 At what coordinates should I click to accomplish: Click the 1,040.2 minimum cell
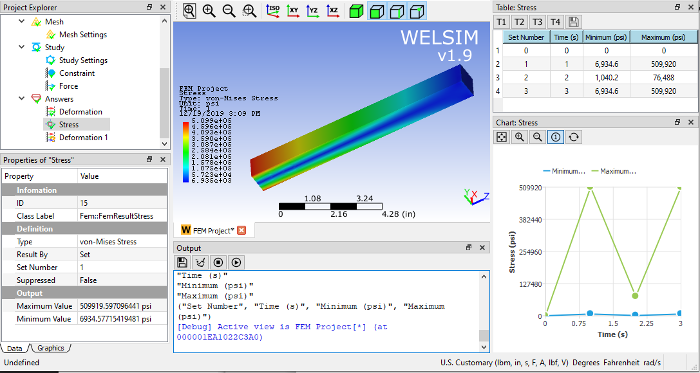(607, 78)
